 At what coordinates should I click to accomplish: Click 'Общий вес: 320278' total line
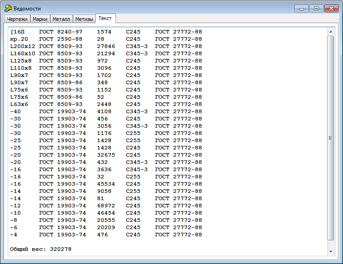(41, 249)
